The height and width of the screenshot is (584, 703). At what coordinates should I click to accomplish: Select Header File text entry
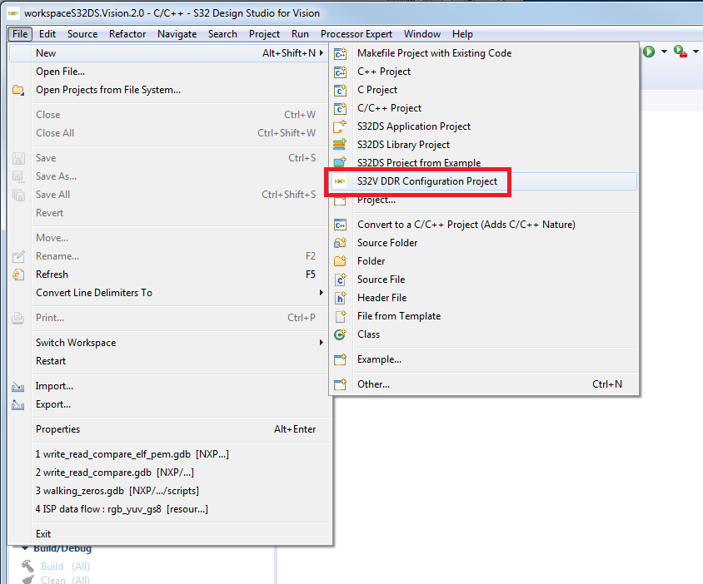point(382,298)
